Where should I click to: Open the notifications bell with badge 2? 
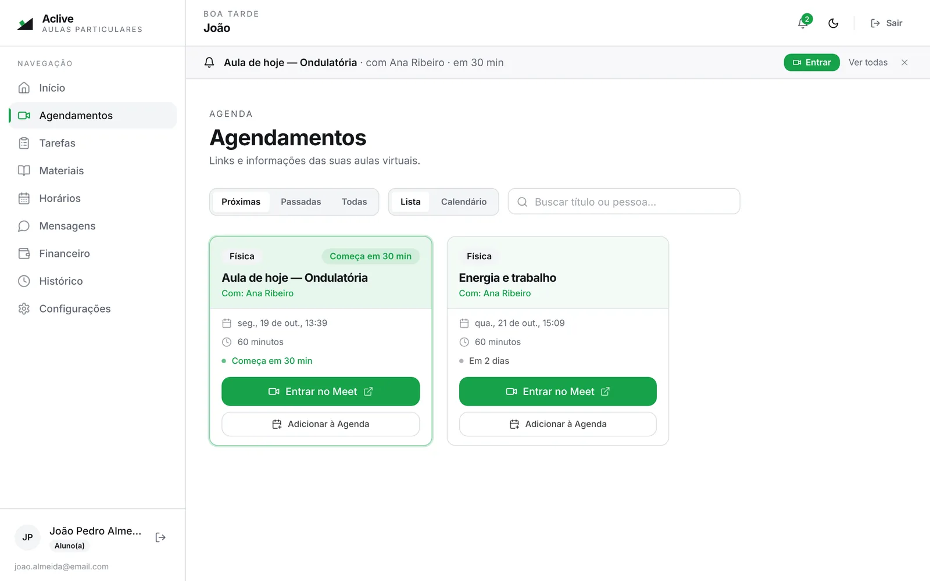[803, 23]
